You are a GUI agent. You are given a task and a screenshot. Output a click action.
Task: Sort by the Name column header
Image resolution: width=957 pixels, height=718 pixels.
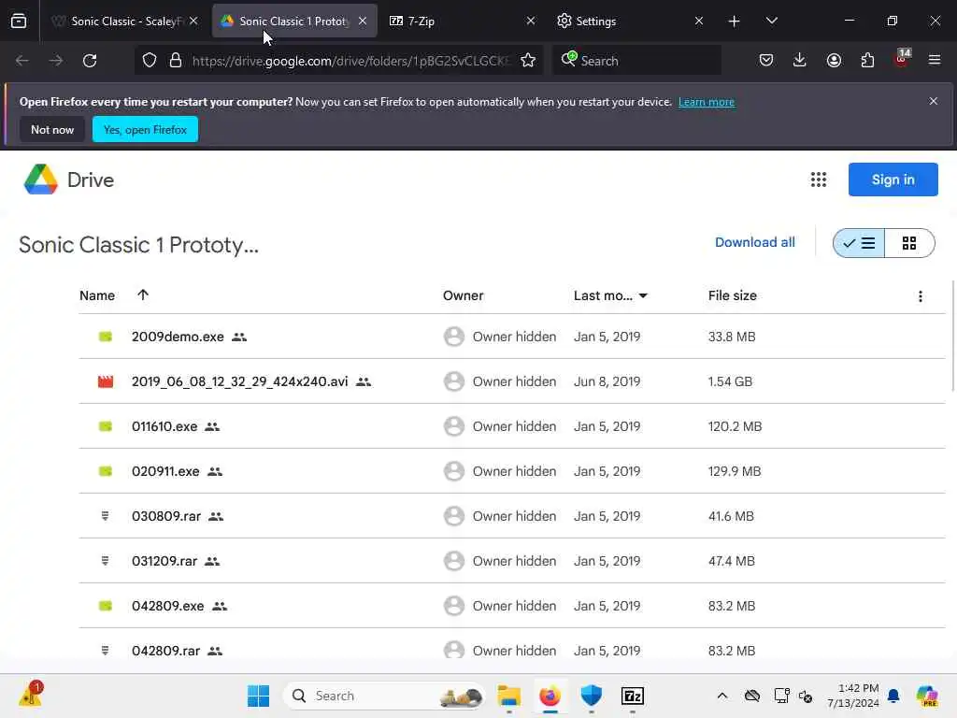pos(97,295)
